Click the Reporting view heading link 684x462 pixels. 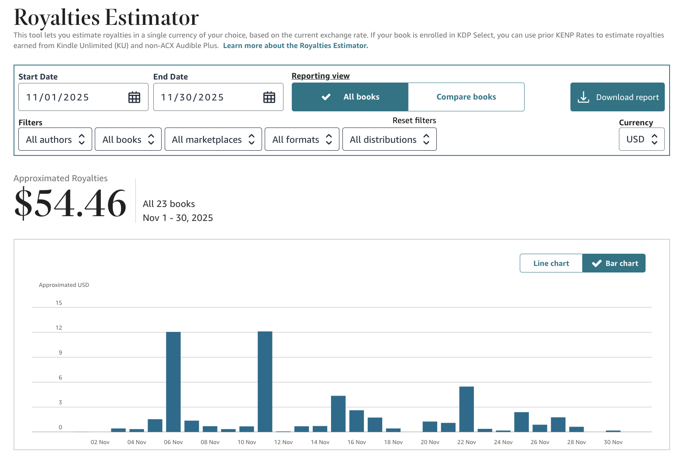pyautogui.click(x=321, y=76)
